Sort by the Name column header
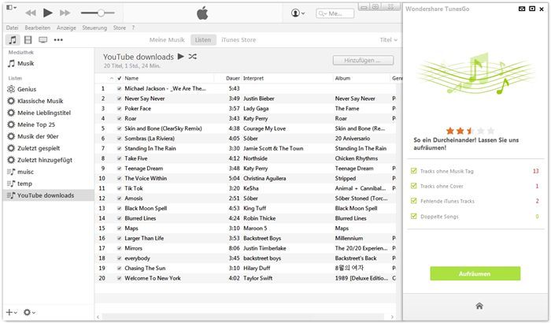The image size is (551, 323). (131, 78)
